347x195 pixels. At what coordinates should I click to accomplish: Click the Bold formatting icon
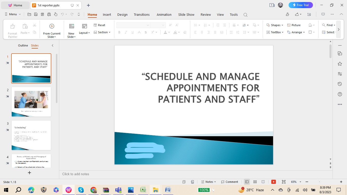tap(119, 32)
